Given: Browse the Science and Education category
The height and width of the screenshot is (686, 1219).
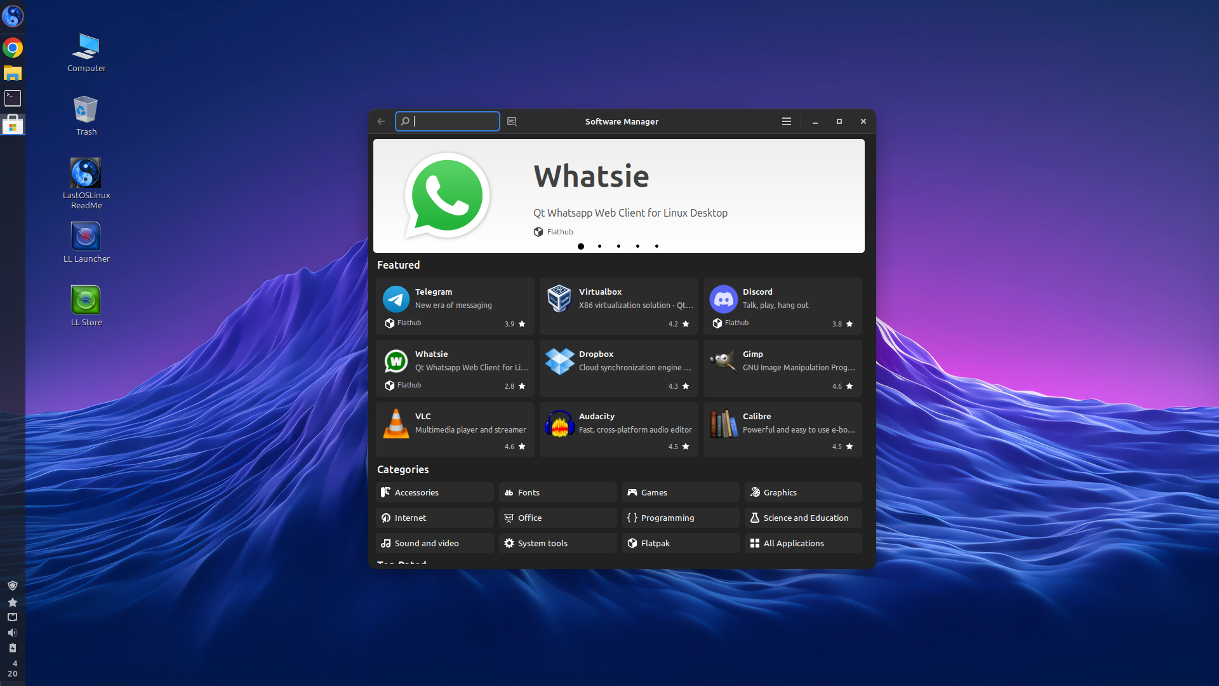Looking at the screenshot, I should pyautogui.click(x=803, y=518).
